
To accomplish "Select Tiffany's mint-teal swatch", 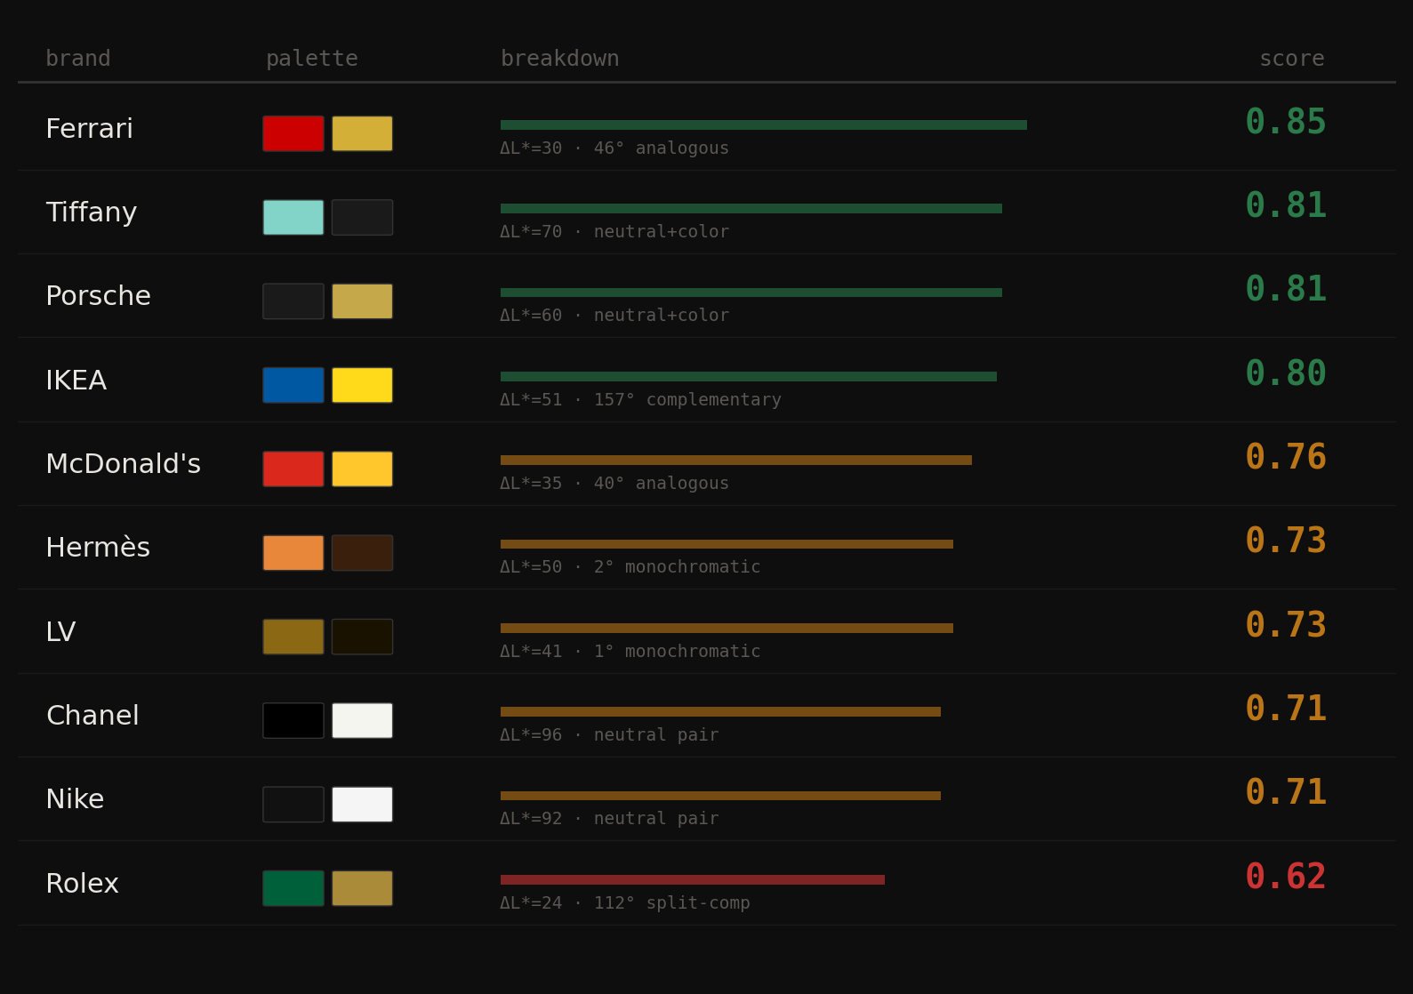I will pos(293,217).
